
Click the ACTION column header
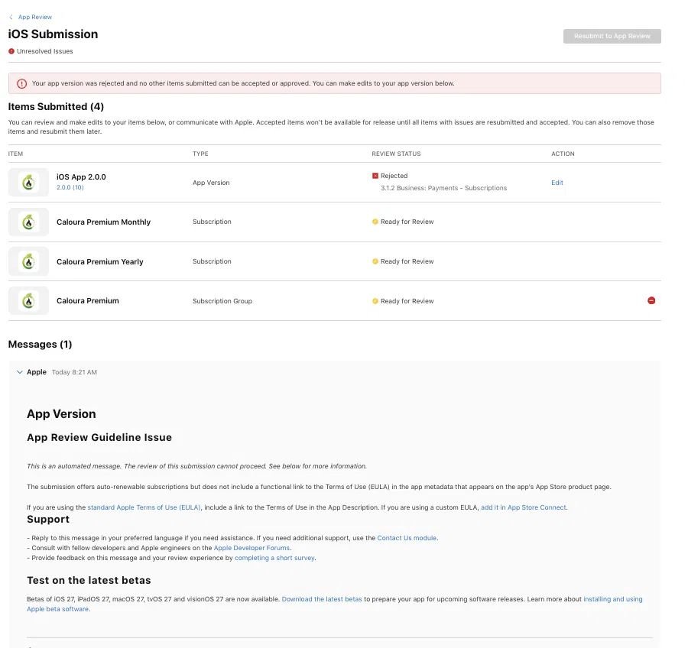pos(563,154)
